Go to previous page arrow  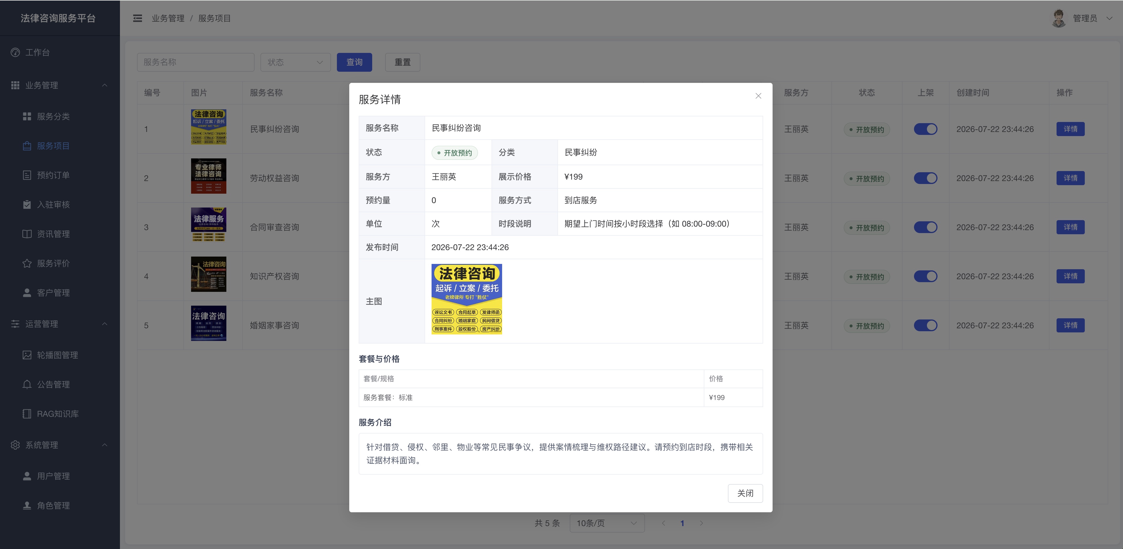664,523
